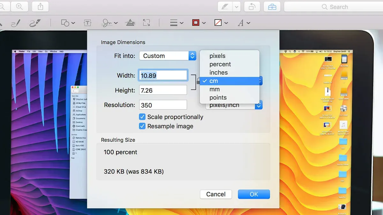Open the Shapes tool menu
383x215 pixels.
(x=68, y=23)
